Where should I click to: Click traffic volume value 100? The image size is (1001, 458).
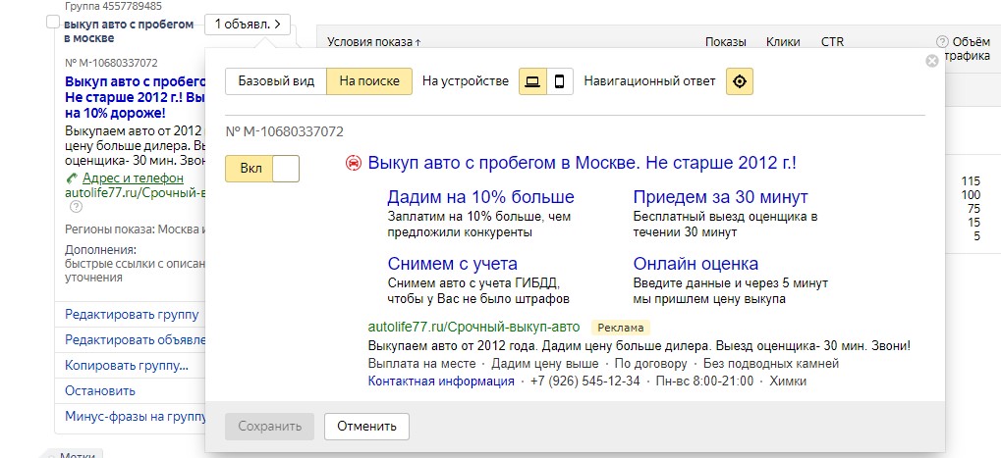pyautogui.click(x=971, y=195)
